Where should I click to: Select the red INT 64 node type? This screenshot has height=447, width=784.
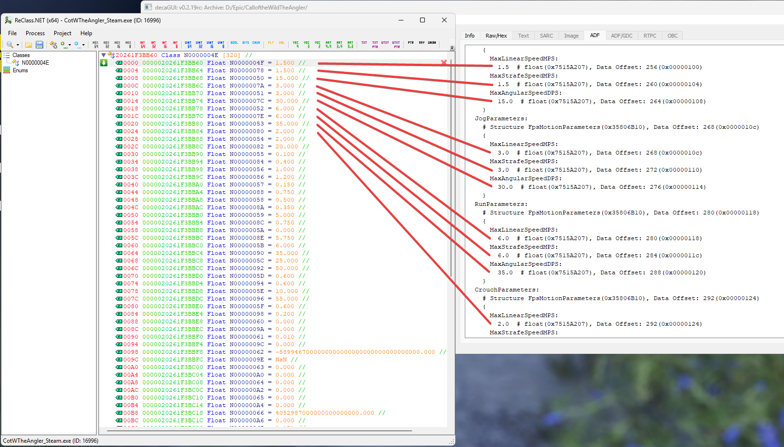(142, 44)
